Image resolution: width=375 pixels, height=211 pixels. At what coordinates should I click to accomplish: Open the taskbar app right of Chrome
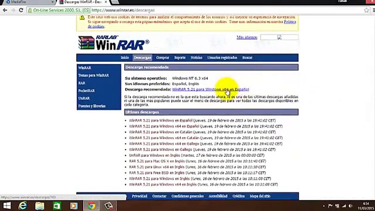coord(108,206)
